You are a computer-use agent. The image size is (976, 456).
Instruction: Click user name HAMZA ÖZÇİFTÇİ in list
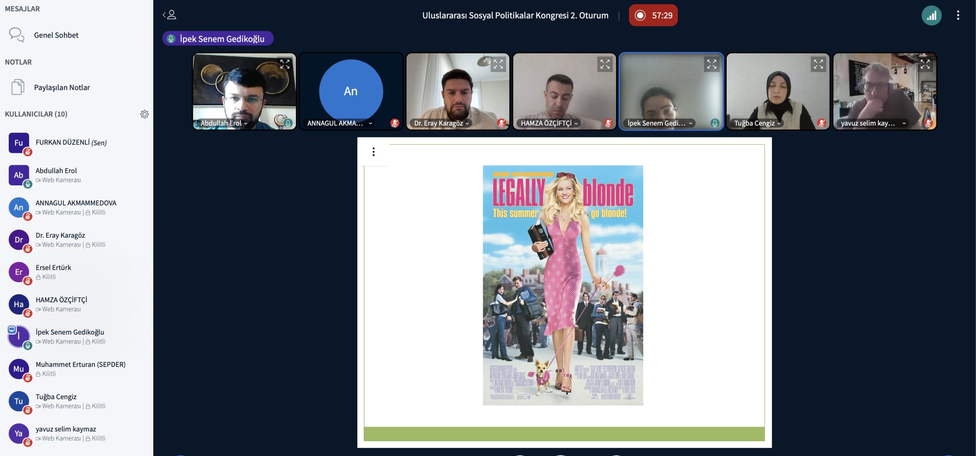[61, 300]
